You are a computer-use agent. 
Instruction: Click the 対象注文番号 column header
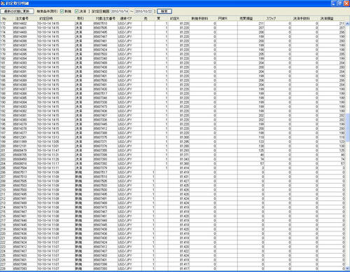[105, 18]
